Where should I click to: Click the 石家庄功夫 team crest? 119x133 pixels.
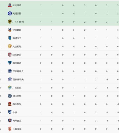10,79
